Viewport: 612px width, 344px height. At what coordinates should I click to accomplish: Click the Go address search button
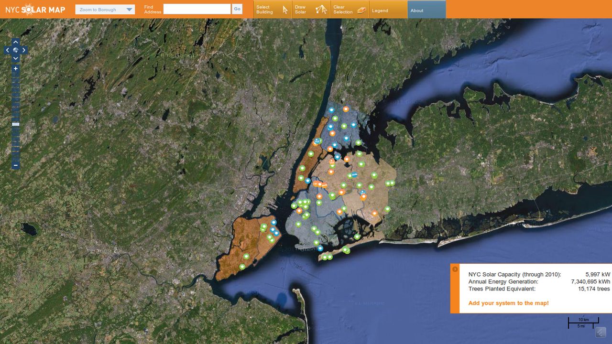tap(237, 9)
